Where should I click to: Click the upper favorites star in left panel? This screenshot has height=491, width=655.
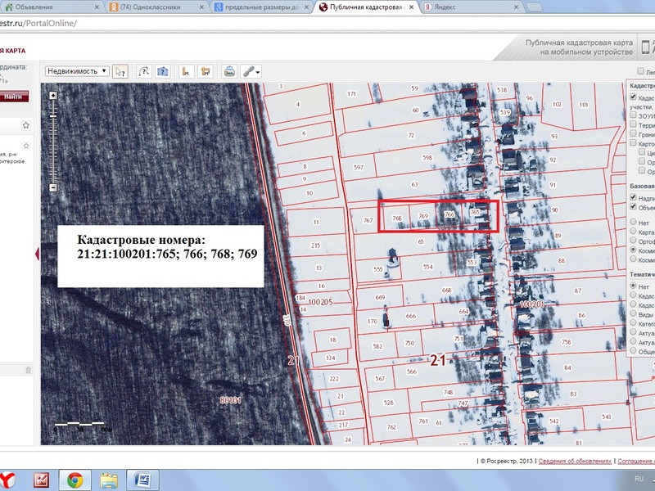(26, 125)
